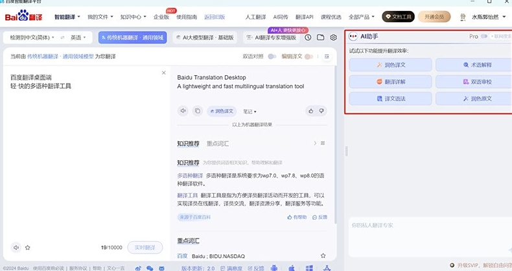This screenshot has width=512, height=271.
Task: Favorite the source text with star
Action: tap(28, 248)
